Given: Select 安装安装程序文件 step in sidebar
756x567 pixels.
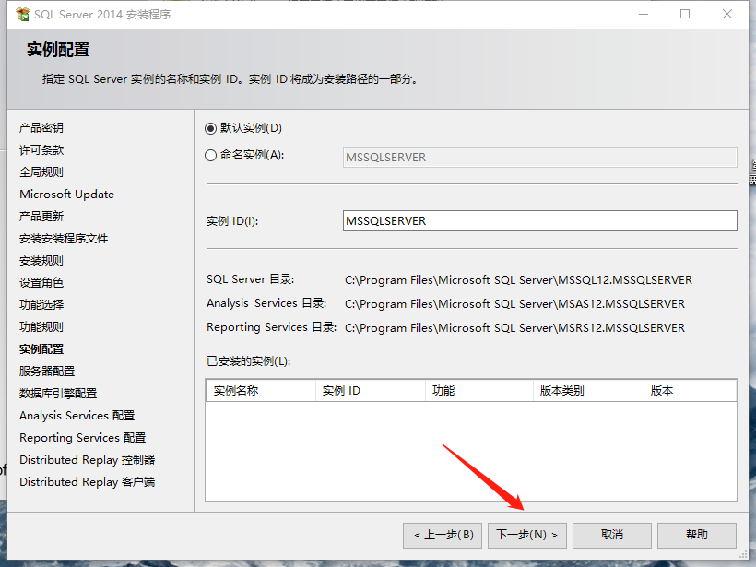Looking at the screenshot, I should (x=64, y=239).
